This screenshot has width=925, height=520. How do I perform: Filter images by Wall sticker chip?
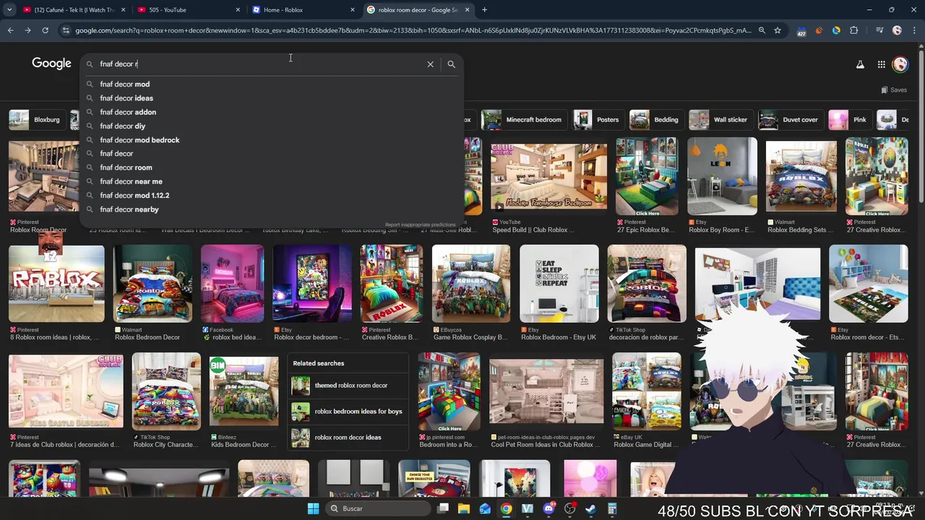720,120
